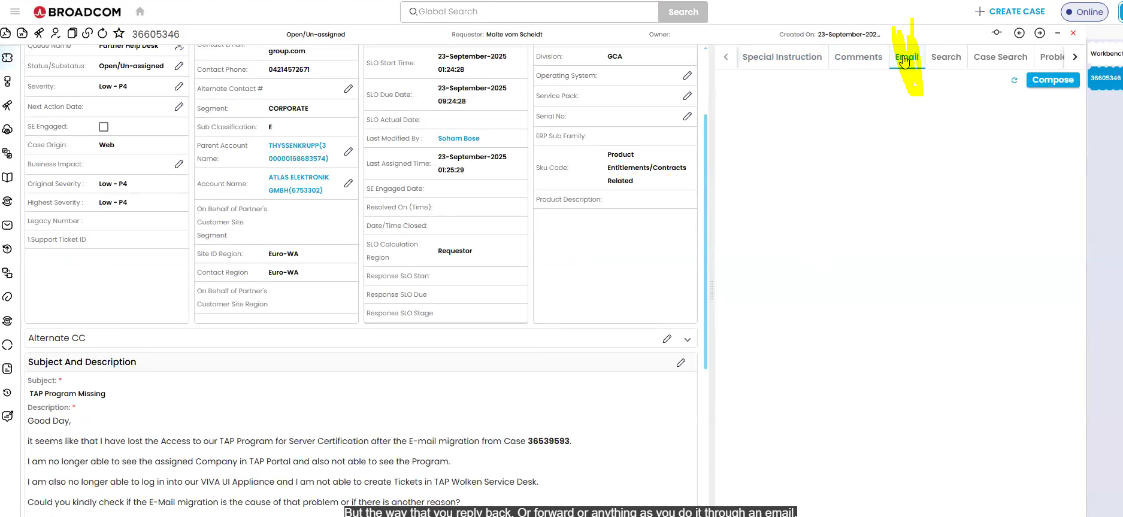
Task: Edit the Account Name field
Action: click(349, 184)
